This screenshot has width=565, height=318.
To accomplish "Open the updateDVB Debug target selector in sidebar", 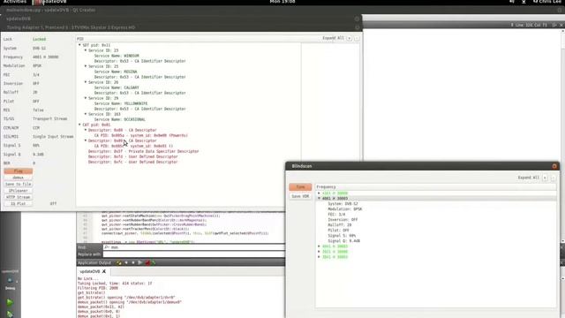I will pyautogui.click(x=10, y=279).
